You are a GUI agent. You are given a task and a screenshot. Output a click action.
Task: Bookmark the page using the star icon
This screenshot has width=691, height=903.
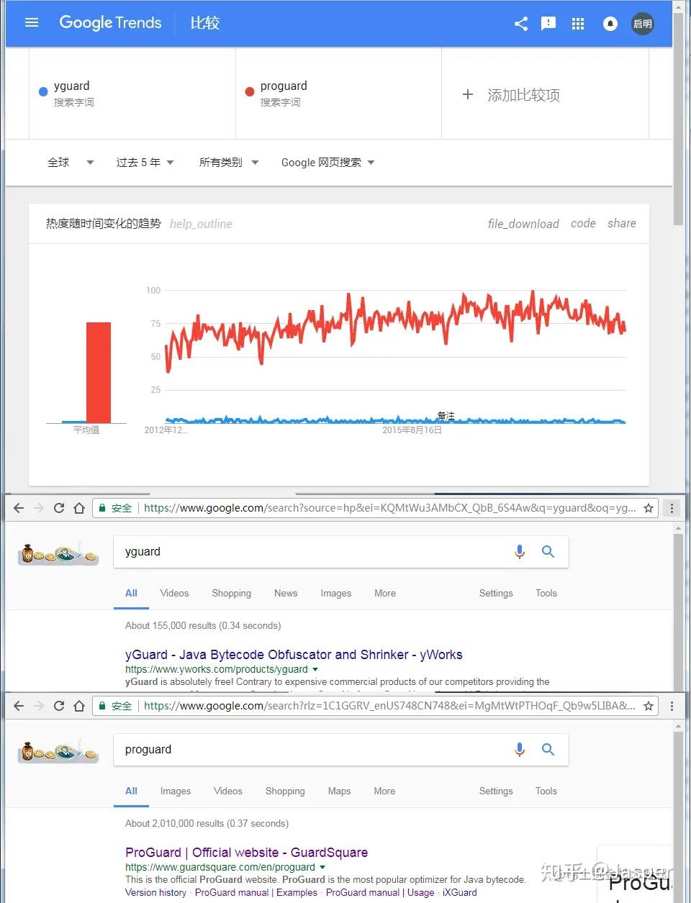[649, 507]
